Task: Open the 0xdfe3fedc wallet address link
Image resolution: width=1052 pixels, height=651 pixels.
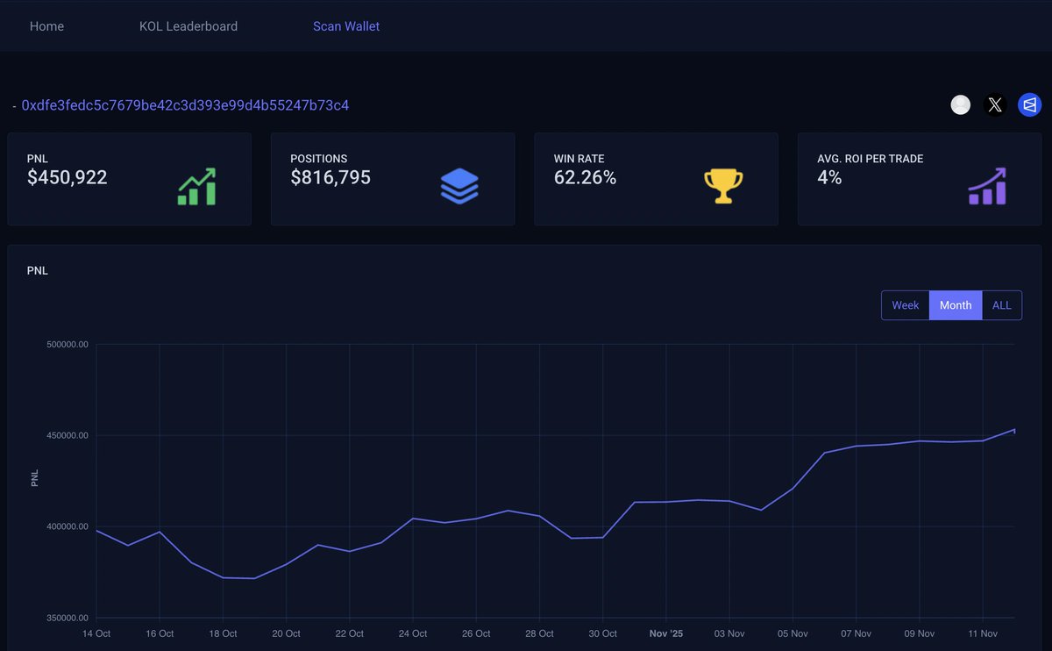Action: pyautogui.click(x=186, y=104)
